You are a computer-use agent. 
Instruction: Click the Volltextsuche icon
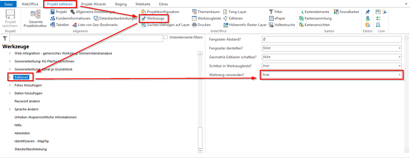click(x=271, y=25)
